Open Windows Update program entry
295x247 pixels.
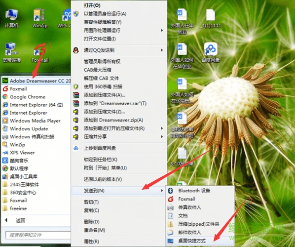point(36,128)
